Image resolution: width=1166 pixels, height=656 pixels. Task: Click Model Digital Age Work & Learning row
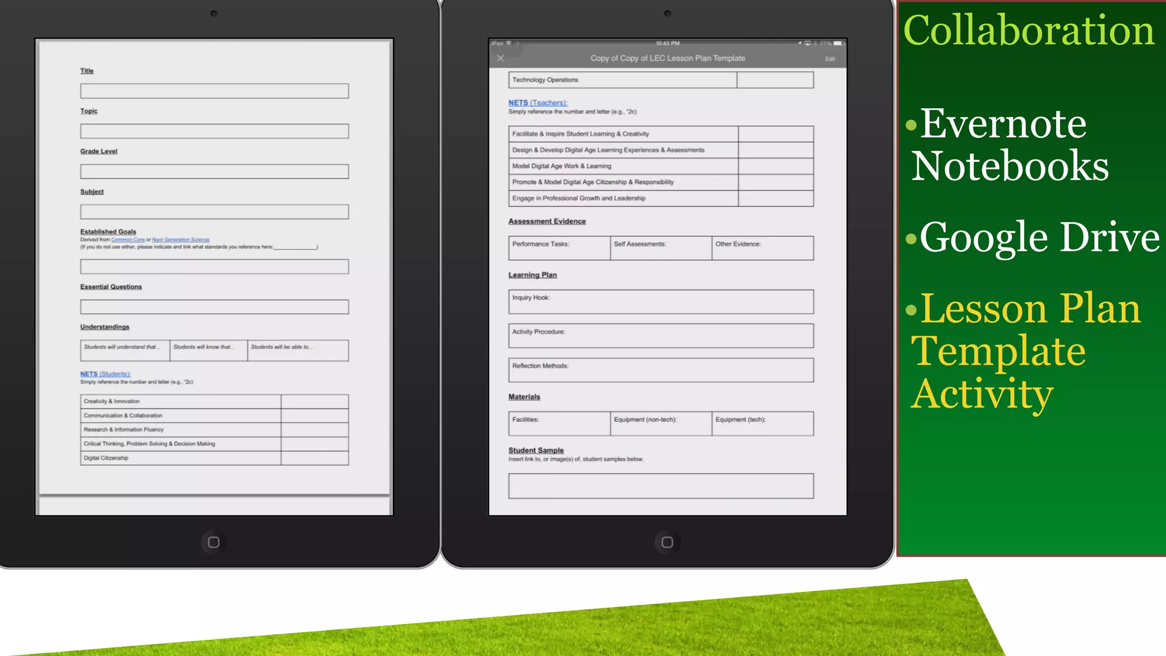pyautogui.click(x=661, y=166)
